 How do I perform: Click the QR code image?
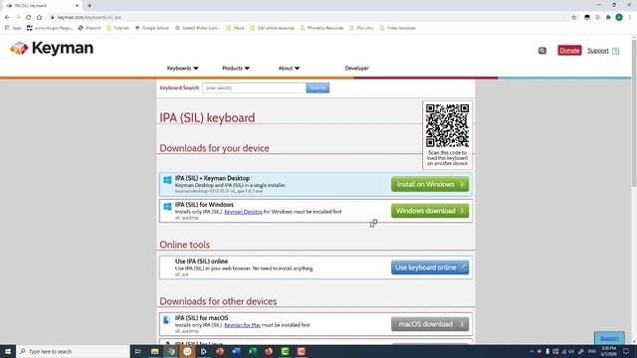click(447, 125)
